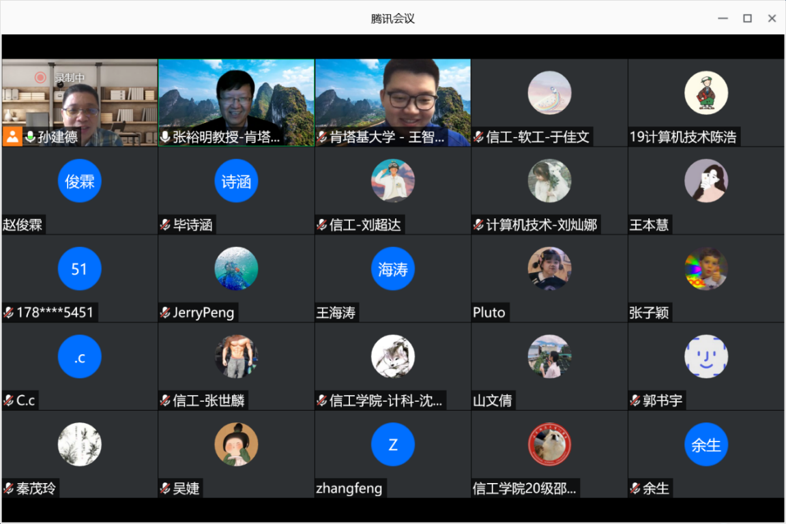Select 王智 video feed with glasses
Viewport: 786px width, 524px height.
pos(393,103)
